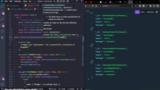Reload the browser page
This screenshot has width=160, height=90.
click(93, 6)
